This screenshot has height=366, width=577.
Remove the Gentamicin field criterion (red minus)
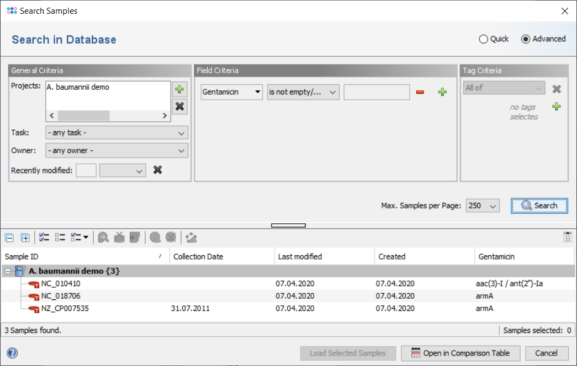(420, 92)
